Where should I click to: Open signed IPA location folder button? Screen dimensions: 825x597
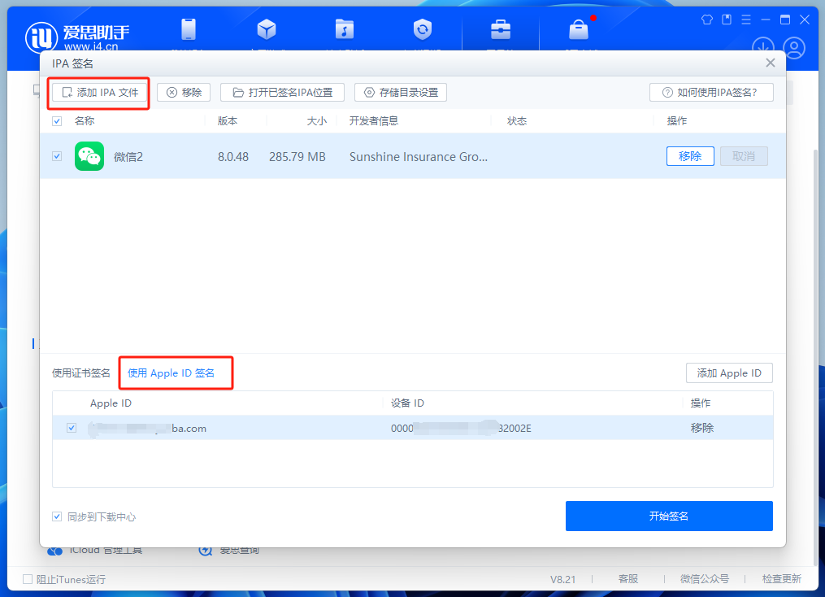point(282,93)
